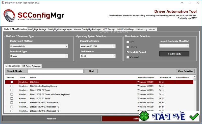
Task: Tick the Dell manufacturer checkbox
Action: 128,42
